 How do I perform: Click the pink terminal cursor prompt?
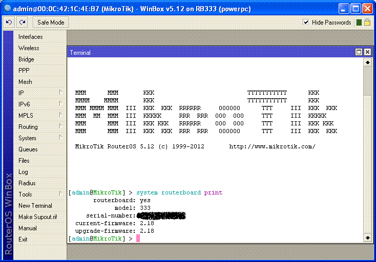tap(138, 238)
